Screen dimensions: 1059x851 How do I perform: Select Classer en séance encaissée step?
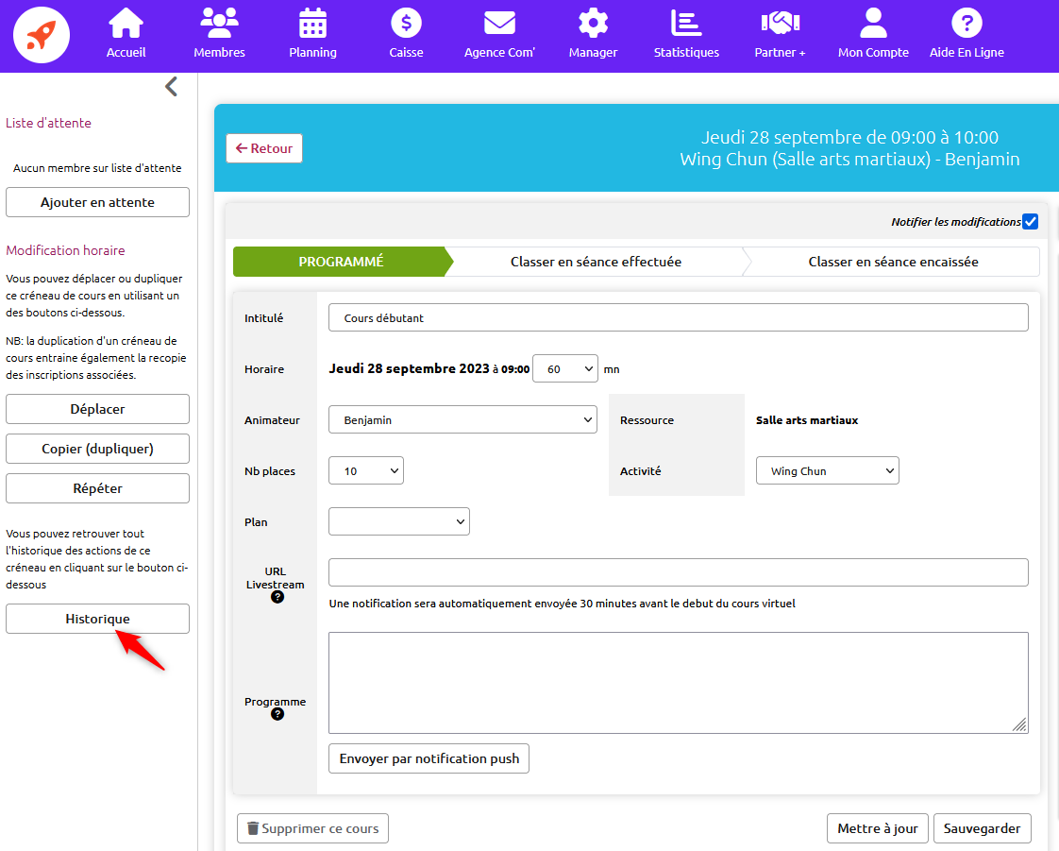(893, 262)
